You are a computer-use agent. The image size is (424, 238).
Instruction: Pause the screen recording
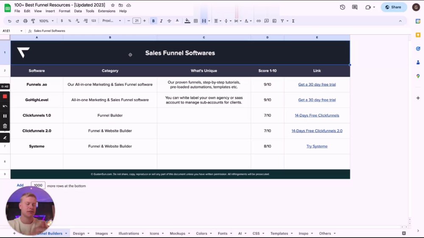click(x=5, y=116)
